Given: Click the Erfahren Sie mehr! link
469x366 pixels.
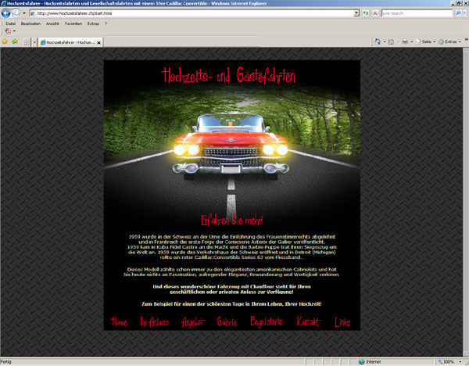Looking at the screenshot, I should [x=232, y=221].
